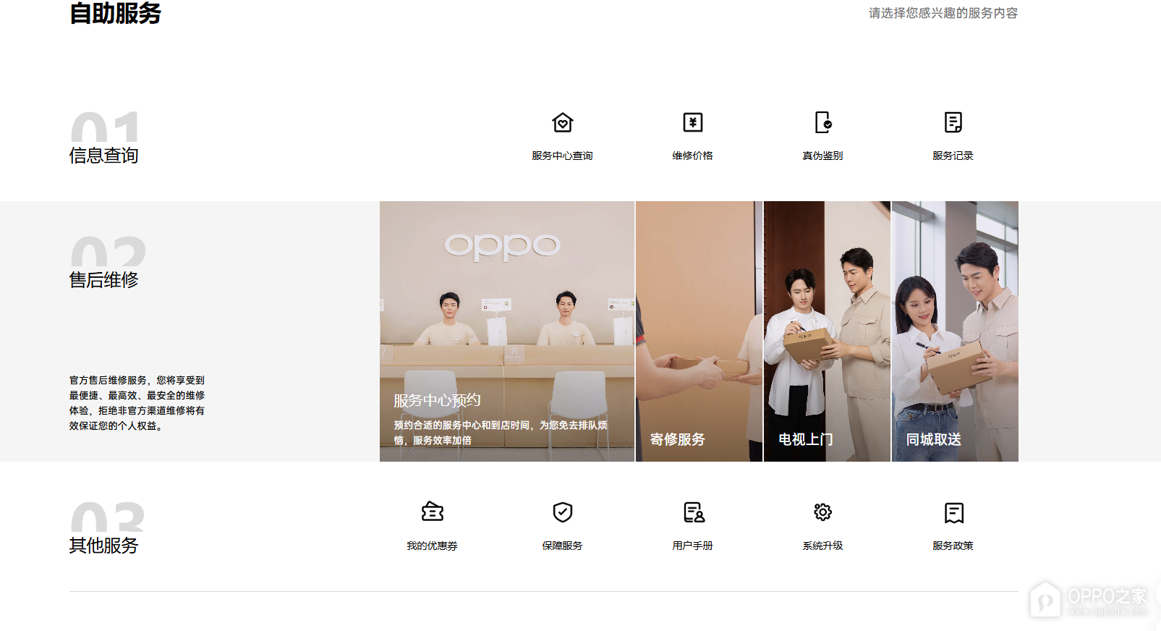Click the 售后维修 section heading
Image resolution: width=1161 pixels, height=631 pixels.
[x=103, y=280]
